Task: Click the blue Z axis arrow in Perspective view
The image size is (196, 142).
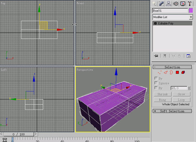Action: tap(116, 72)
